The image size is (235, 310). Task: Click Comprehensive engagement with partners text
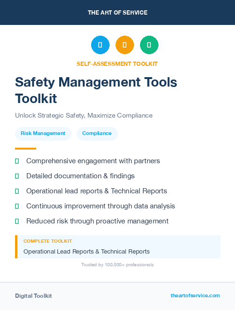93,161
